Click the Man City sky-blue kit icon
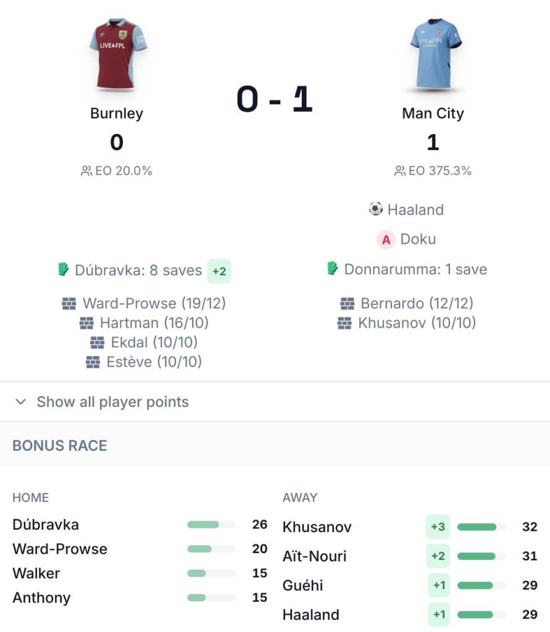This screenshot has width=550, height=632. coord(433,54)
